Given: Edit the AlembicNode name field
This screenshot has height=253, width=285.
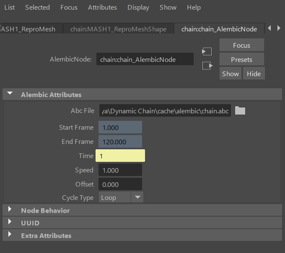Looking at the screenshot, I should tap(145, 59).
